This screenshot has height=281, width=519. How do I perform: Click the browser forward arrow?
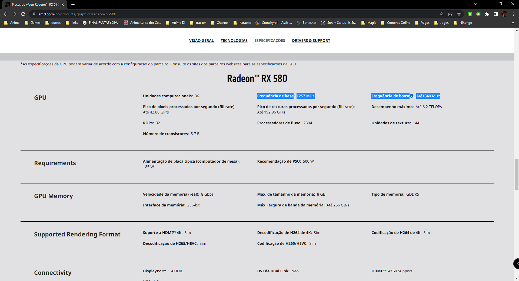point(15,14)
